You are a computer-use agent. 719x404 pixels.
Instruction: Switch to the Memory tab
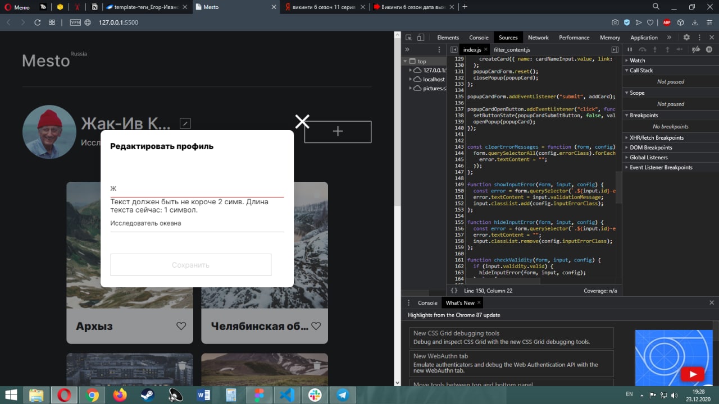coord(610,38)
